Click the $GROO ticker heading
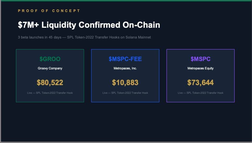 pyautogui.click(x=50, y=59)
